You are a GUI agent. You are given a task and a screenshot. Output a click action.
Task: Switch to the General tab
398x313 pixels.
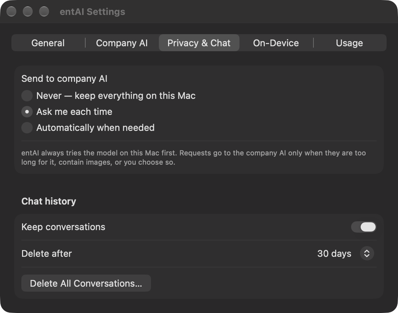[48, 43]
